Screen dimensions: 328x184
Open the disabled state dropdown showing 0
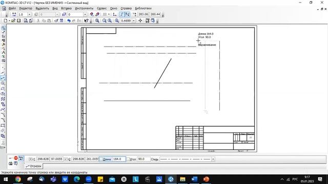57,14
